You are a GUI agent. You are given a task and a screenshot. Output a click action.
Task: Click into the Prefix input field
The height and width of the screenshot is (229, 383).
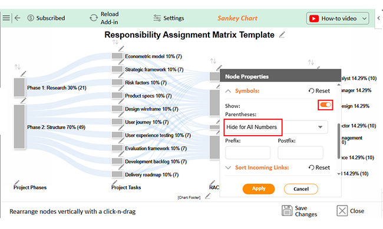247,153
